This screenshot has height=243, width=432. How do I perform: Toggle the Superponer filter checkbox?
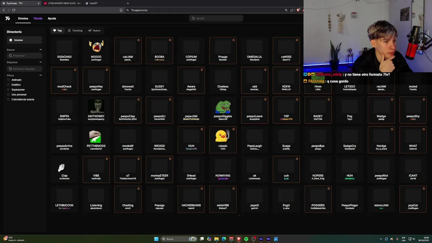[x=8, y=90]
